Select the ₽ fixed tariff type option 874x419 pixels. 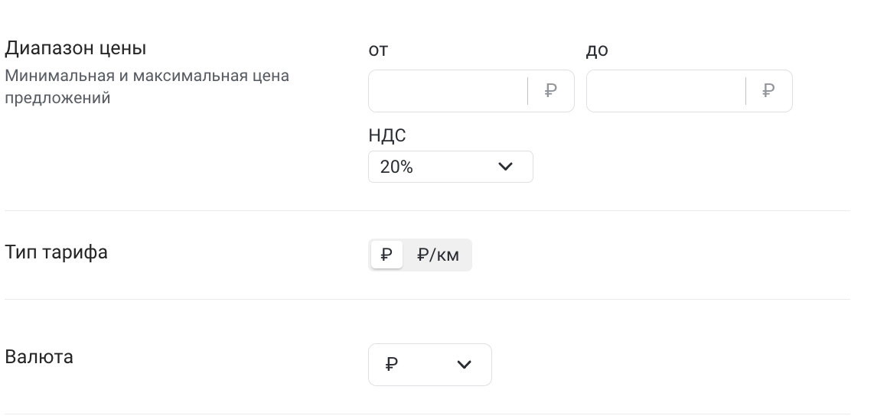click(x=386, y=255)
